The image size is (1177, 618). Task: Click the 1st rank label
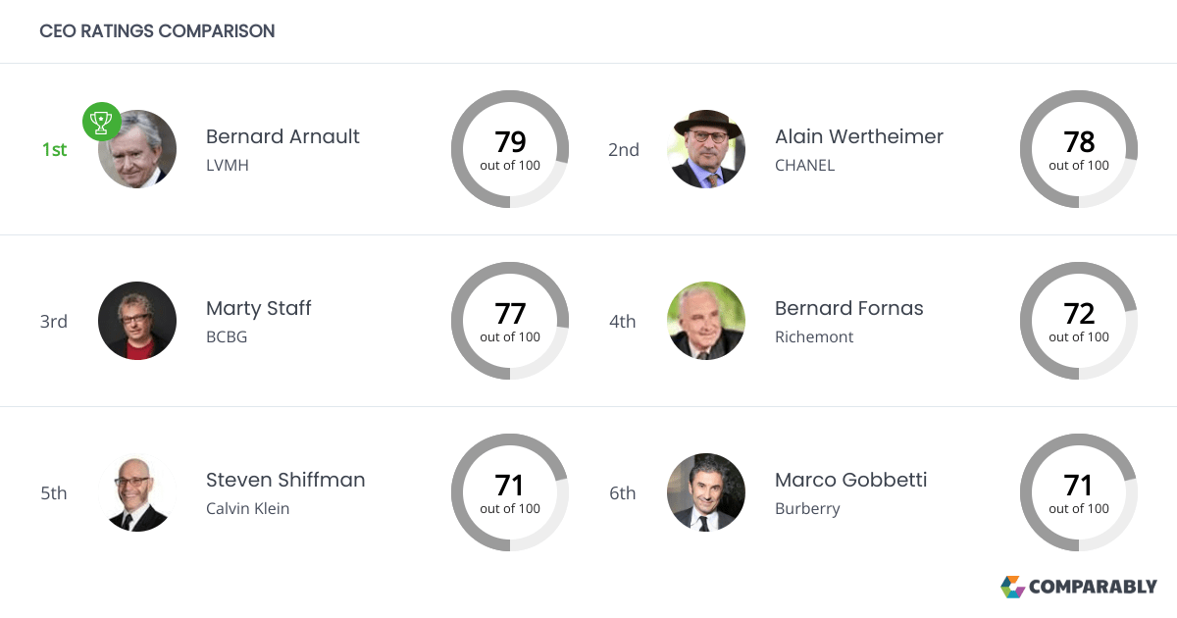(54, 150)
